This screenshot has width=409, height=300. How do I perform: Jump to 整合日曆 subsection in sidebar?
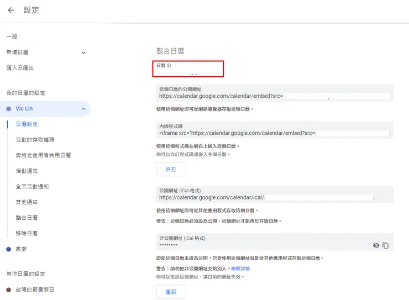pos(27,218)
